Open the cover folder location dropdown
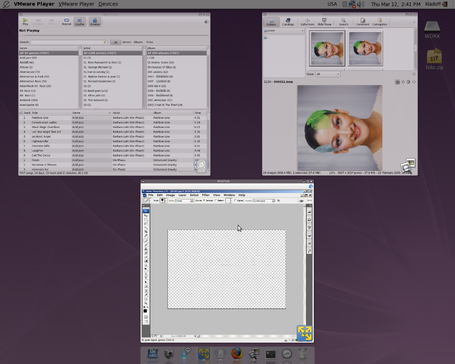455x364 pixels. [284, 31]
